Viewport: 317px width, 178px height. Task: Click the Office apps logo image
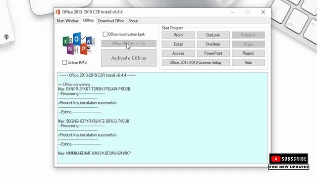tap(79, 44)
